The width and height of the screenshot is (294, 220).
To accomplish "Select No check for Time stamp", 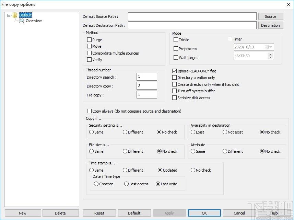I will pyautogui.click(x=193, y=170).
